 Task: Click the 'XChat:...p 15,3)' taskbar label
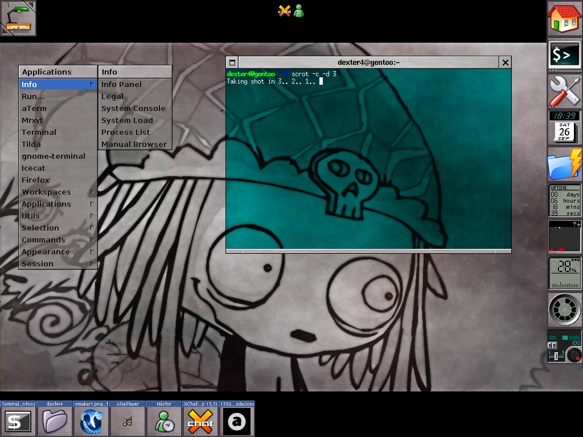pos(200,403)
